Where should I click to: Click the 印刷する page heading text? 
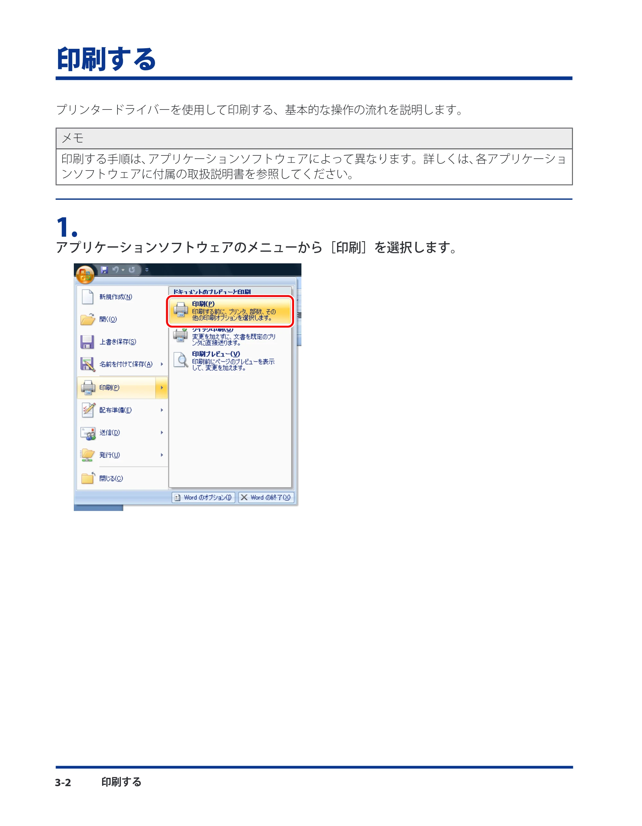(106, 59)
